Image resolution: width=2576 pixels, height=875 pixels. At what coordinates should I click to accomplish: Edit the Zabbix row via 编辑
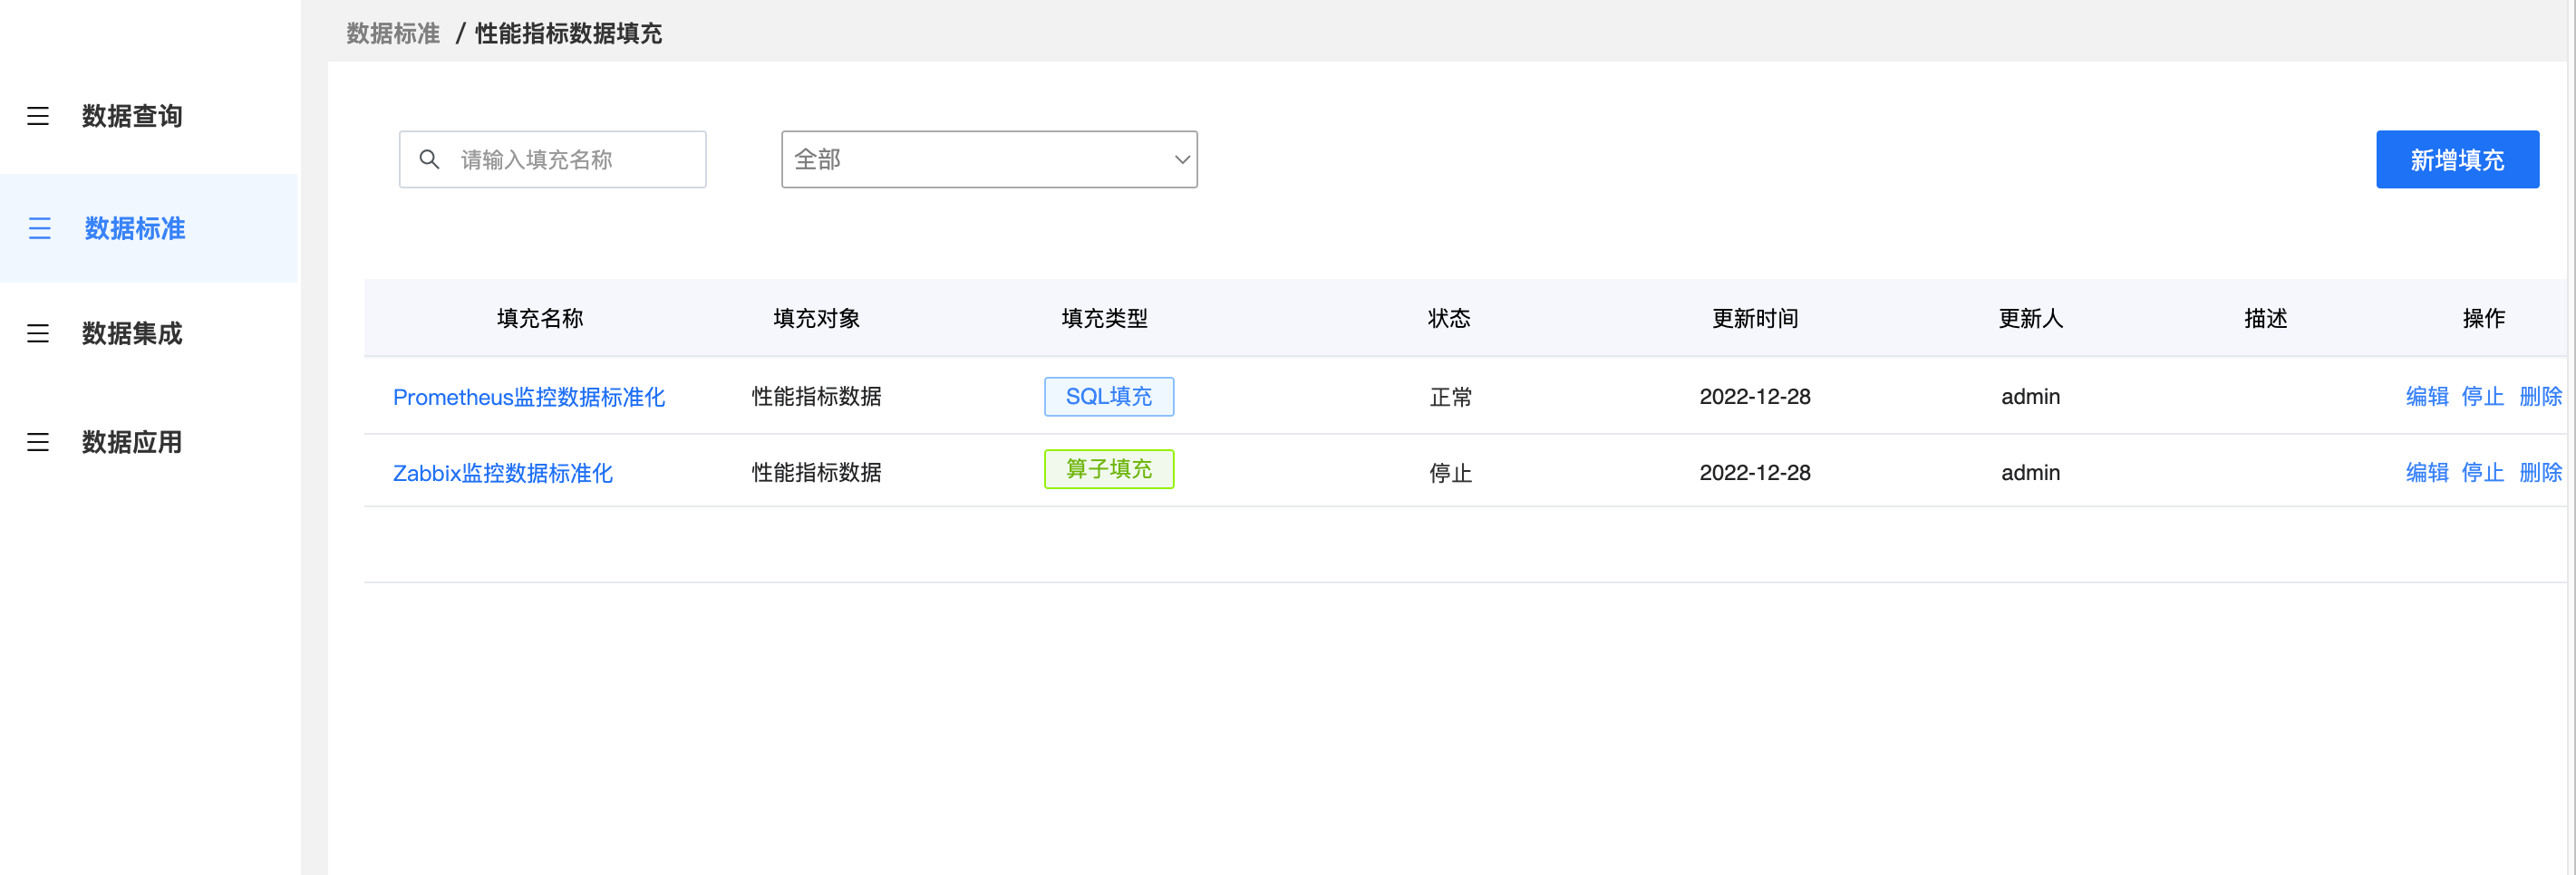(2427, 473)
